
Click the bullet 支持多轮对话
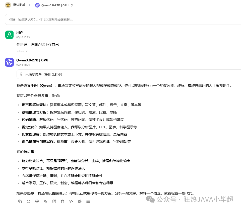tap(53, 168)
